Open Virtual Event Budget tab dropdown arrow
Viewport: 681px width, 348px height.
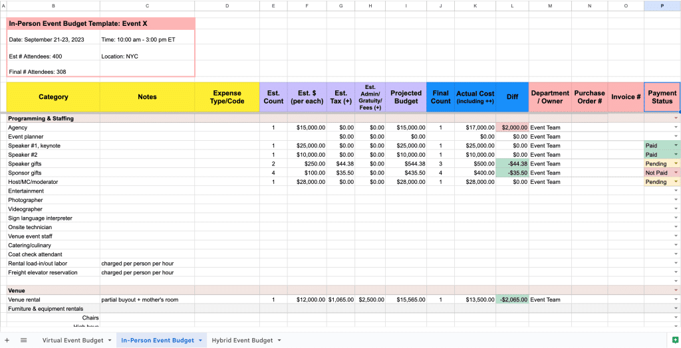pos(110,340)
